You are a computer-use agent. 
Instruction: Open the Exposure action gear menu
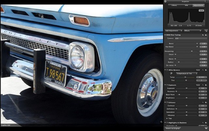click(x=206, y=85)
